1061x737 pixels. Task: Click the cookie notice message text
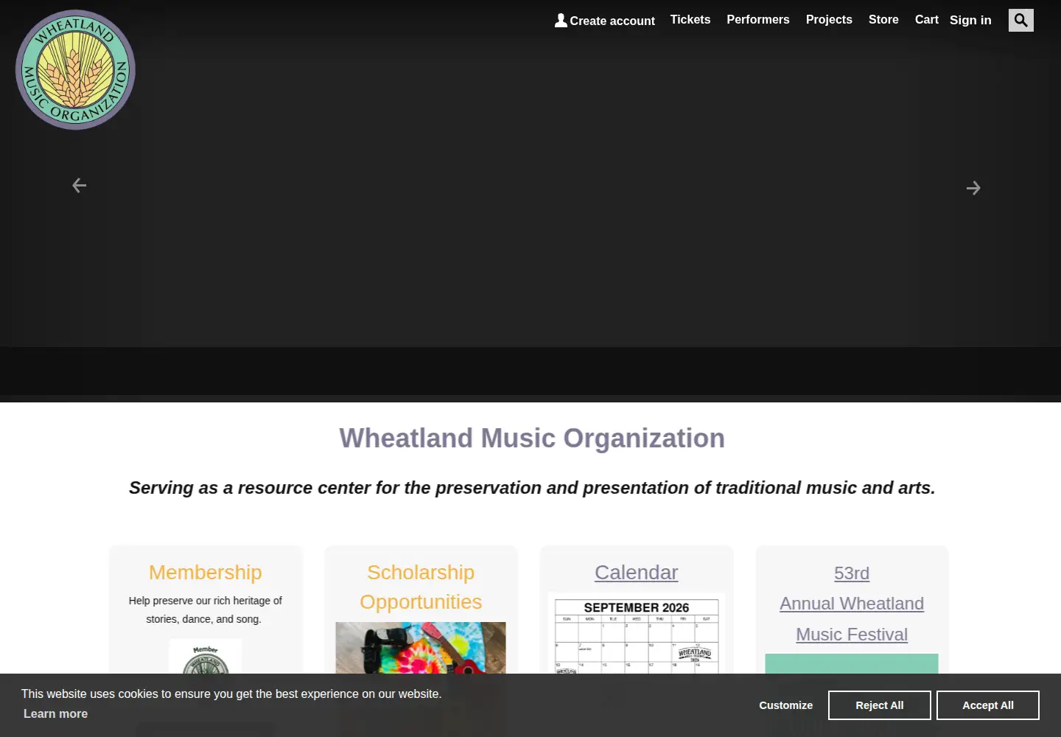click(x=231, y=694)
